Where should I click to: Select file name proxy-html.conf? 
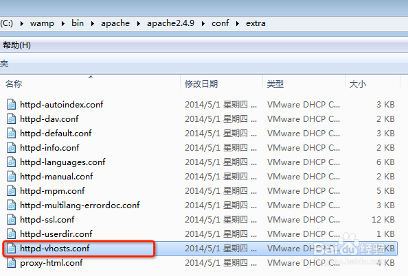[52, 263]
